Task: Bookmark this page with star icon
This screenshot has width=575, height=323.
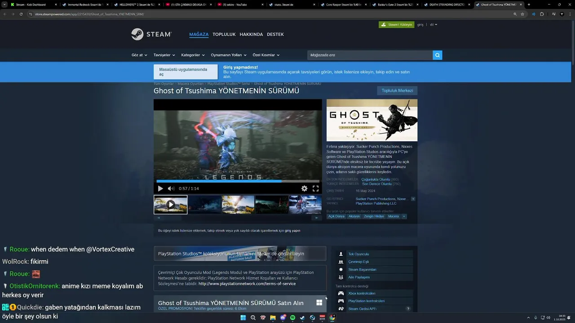Action: pyautogui.click(x=522, y=14)
